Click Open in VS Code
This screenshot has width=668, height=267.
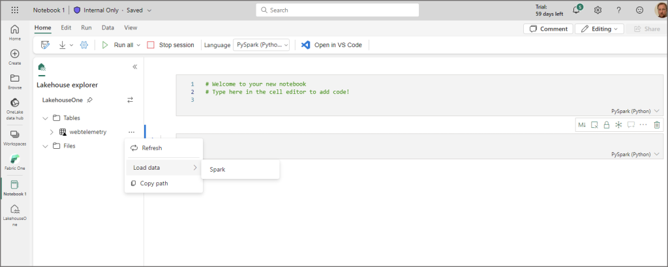331,45
